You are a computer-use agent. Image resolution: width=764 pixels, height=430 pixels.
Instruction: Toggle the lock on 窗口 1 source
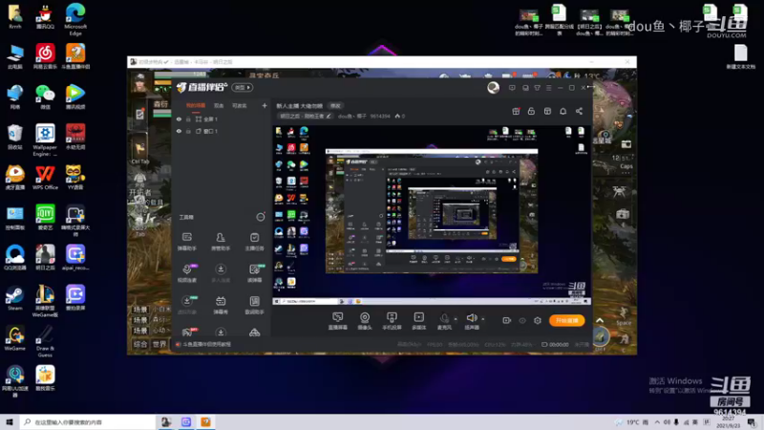[188, 131]
